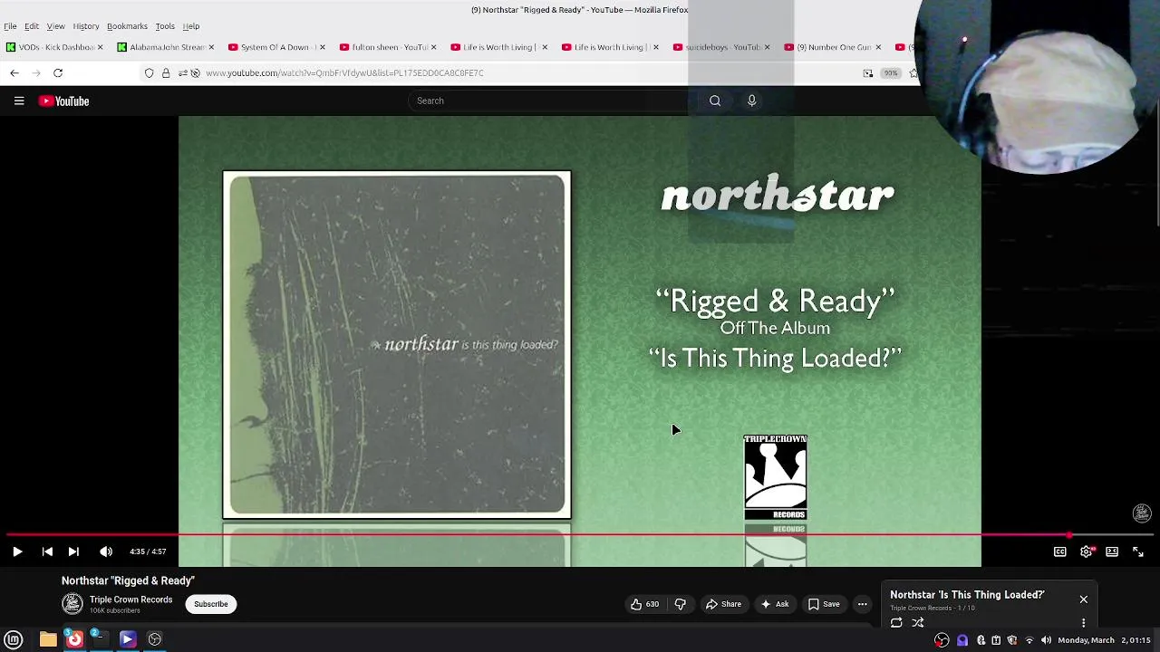The image size is (1160, 652).
Task: Reset the 90% zoom level indicator
Action: [x=891, y=72]
